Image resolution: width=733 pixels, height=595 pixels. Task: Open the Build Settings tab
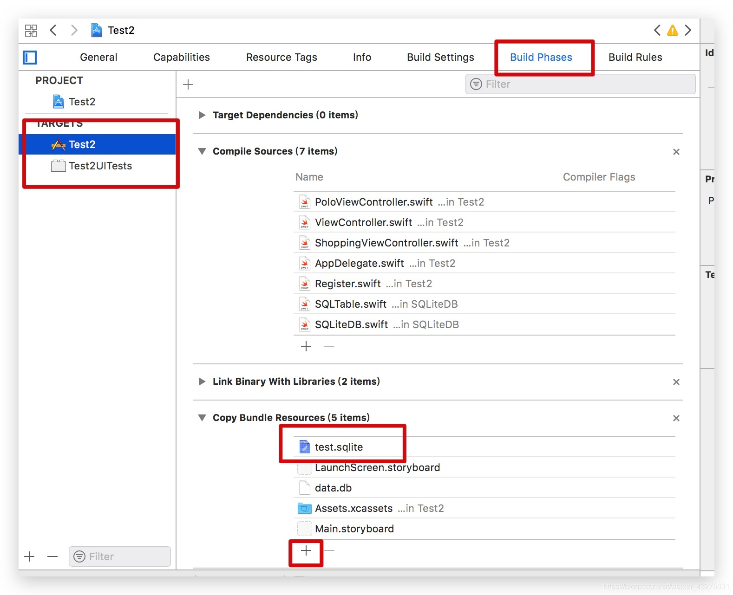click(440, 57)
